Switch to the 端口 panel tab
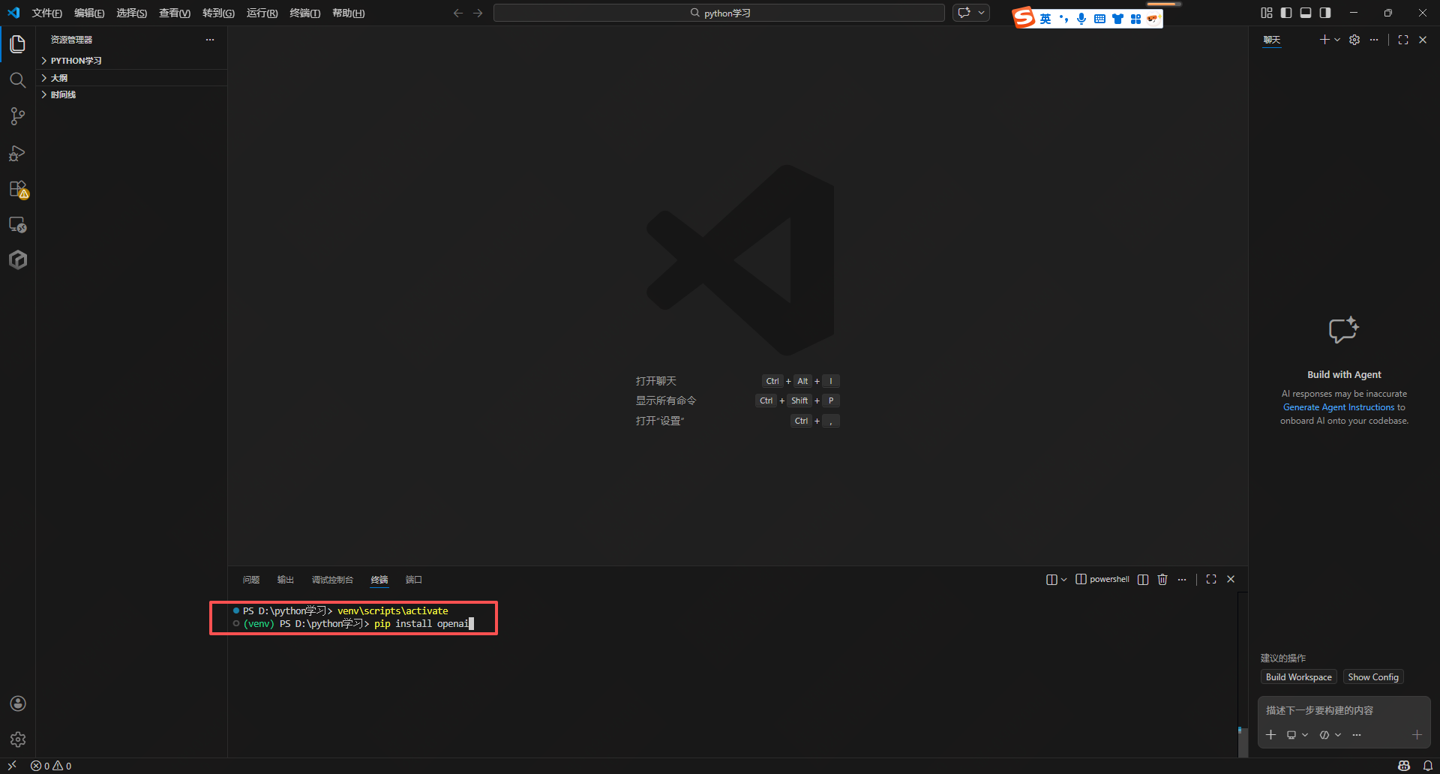The height and width of the screenshot is (774, 1440). (x=414, y=580)
